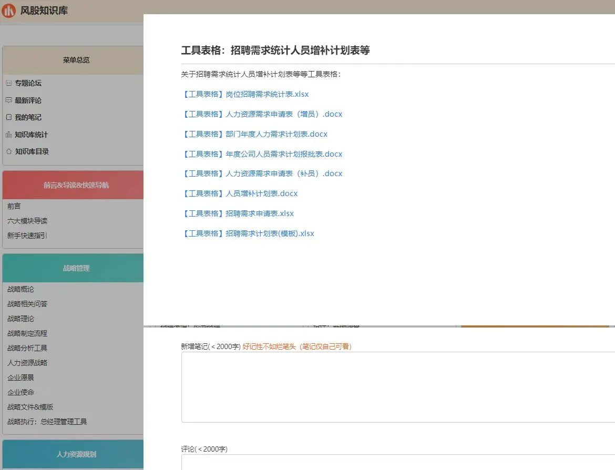
Task: Download 人员增补计划表.docx
Action: point(240,193)
